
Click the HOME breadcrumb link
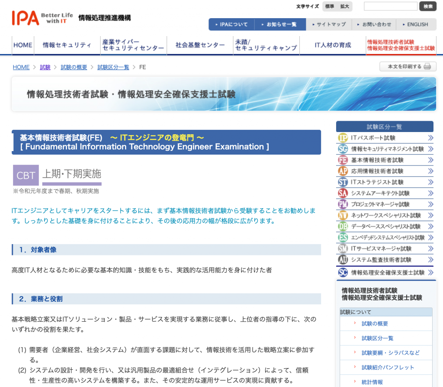tap(21, 67)
